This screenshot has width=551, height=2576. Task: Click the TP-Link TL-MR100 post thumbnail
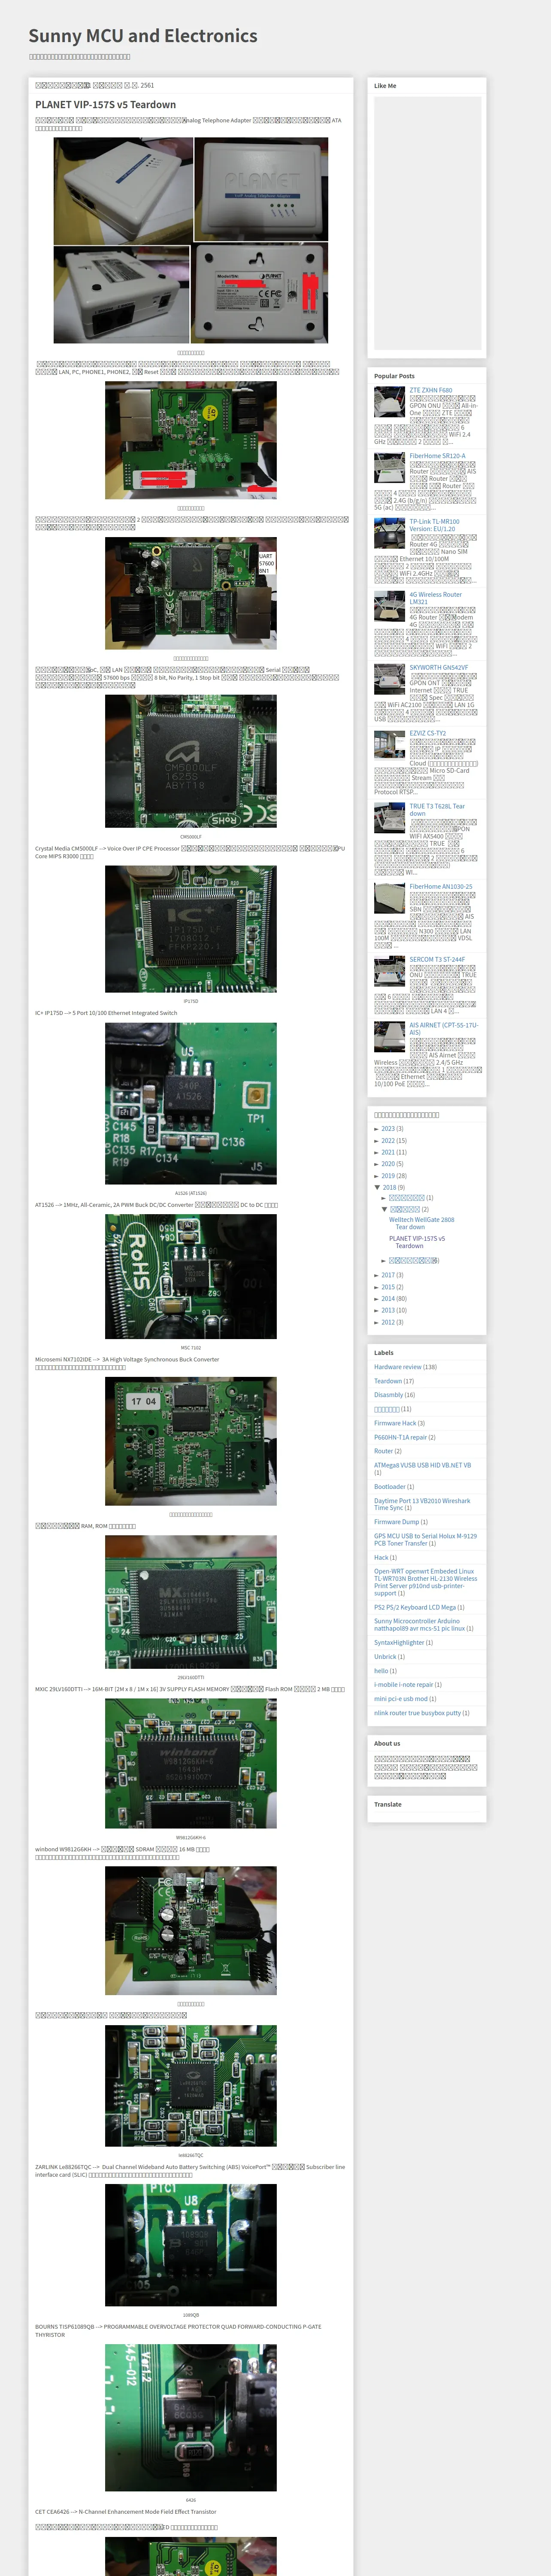[390, 533]
